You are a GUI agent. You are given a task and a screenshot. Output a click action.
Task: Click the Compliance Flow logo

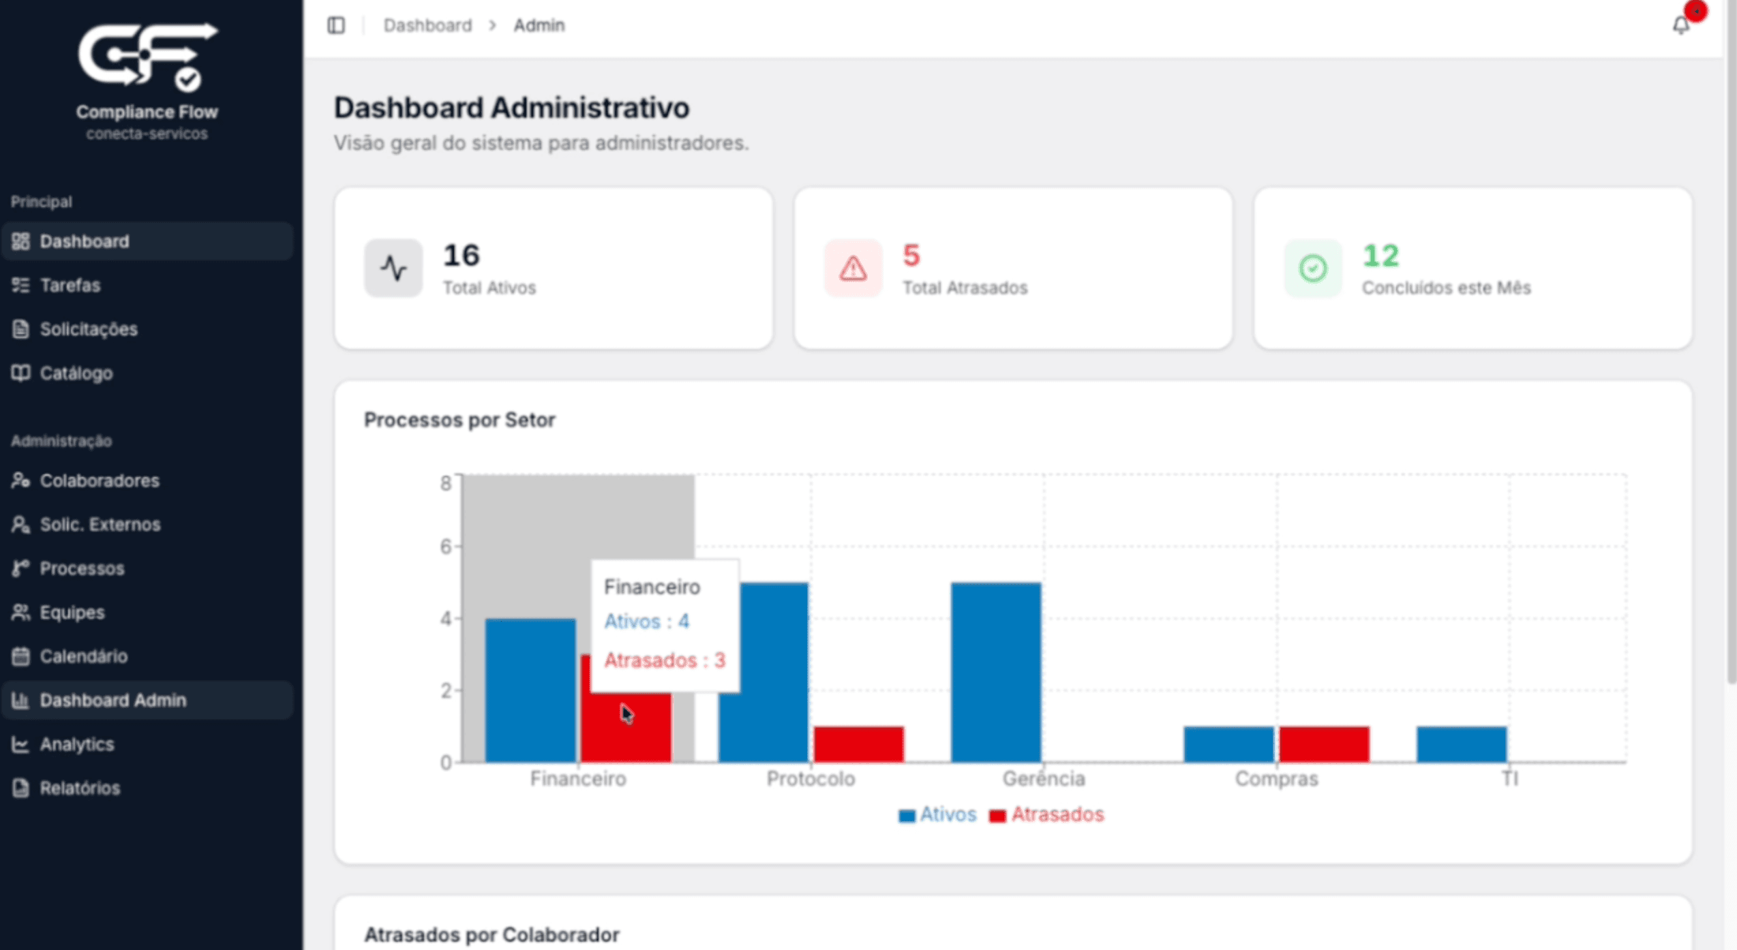tap(147, 57)
